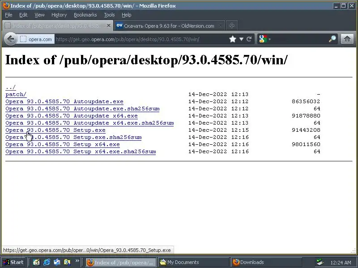Switch to the Downloads taskbar window
This screenshot has width=358, height=268.
pyautogui.click(x=266, y=262)
